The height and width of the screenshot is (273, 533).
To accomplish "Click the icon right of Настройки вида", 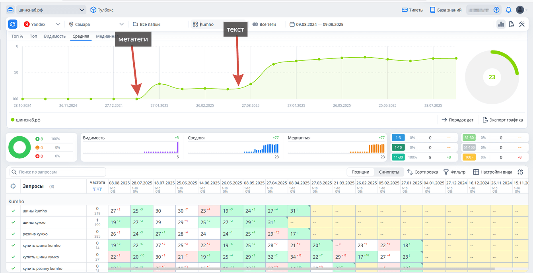I will 520,172.
